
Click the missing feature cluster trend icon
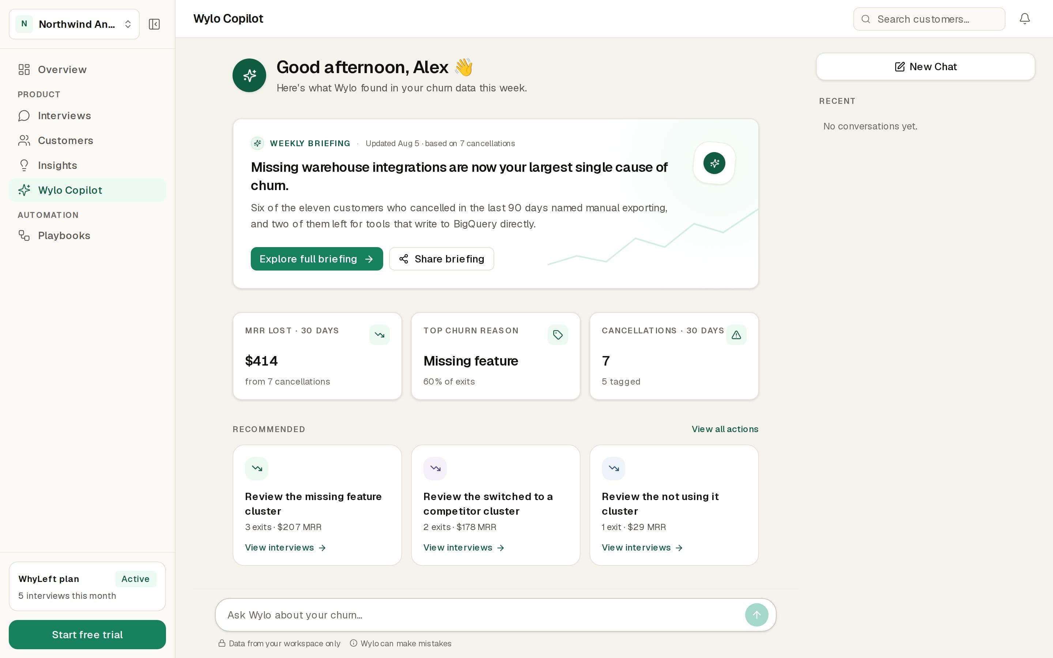257,468
